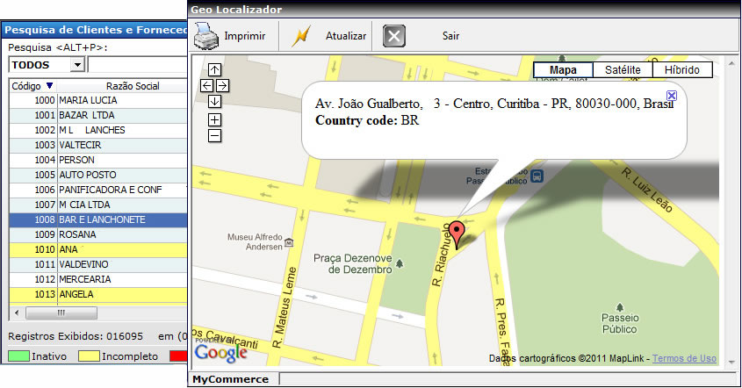This screenshot has height=388, width=742.
Task: Click the client list scroll-left arrow
Action: click(x=17, y=313)
